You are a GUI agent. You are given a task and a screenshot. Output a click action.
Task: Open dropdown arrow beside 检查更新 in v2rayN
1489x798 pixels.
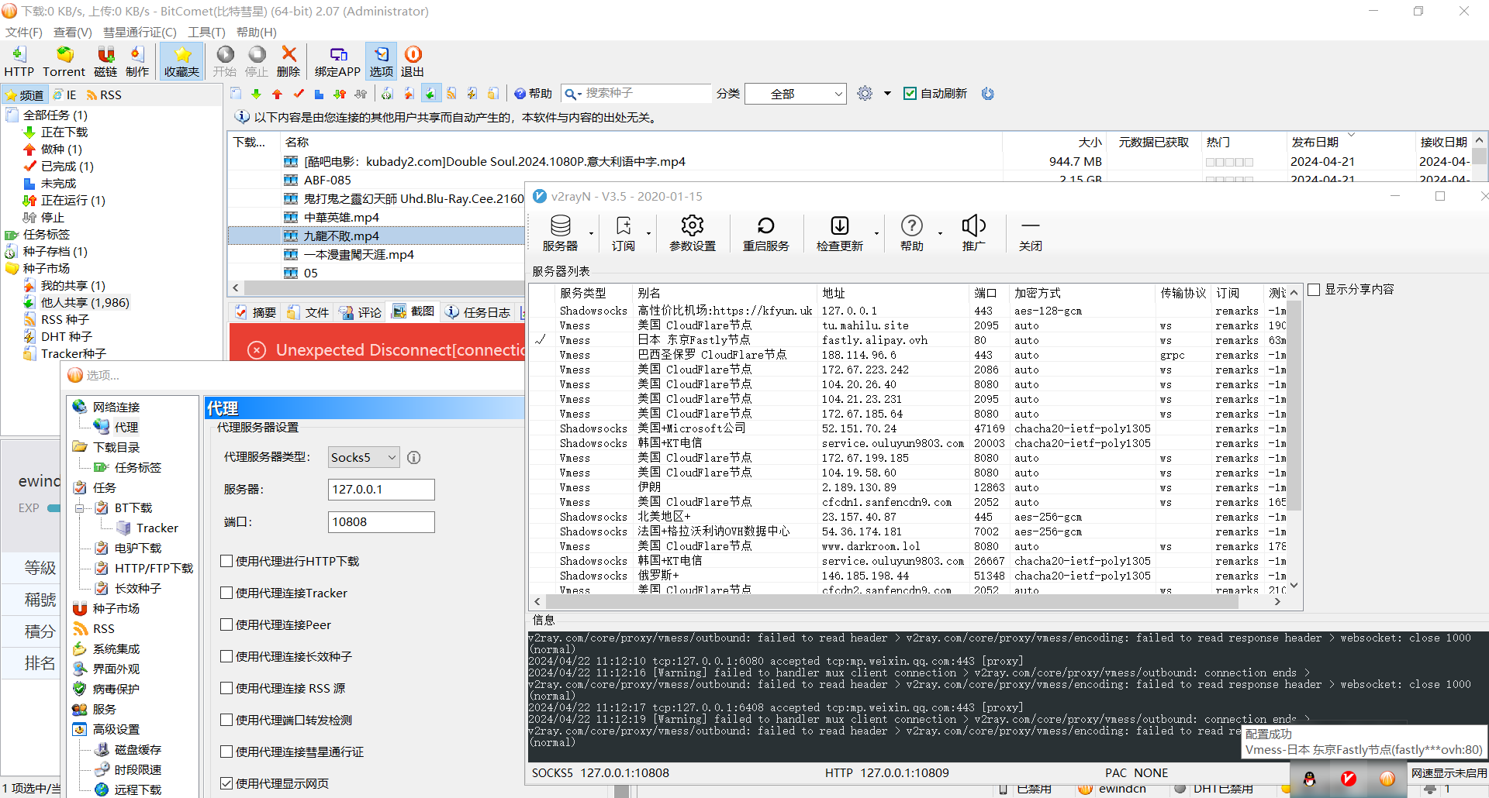(876, 234)
